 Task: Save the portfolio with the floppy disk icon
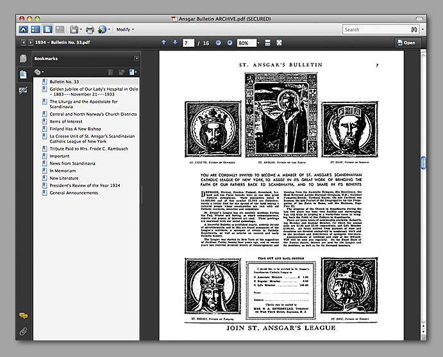point(74,29)
